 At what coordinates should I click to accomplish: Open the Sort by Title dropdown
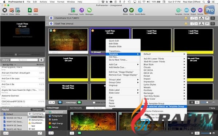coord(9,65)
